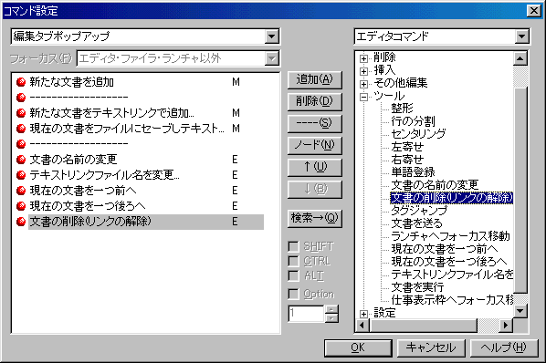Screen dimensions: 546x363
Task: Click the 追加(A) button
Action: point(315,80)
